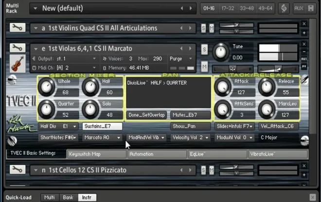
Task: Open the Velocity Vol 2 dropdown
Action: (x=190, y=137)
